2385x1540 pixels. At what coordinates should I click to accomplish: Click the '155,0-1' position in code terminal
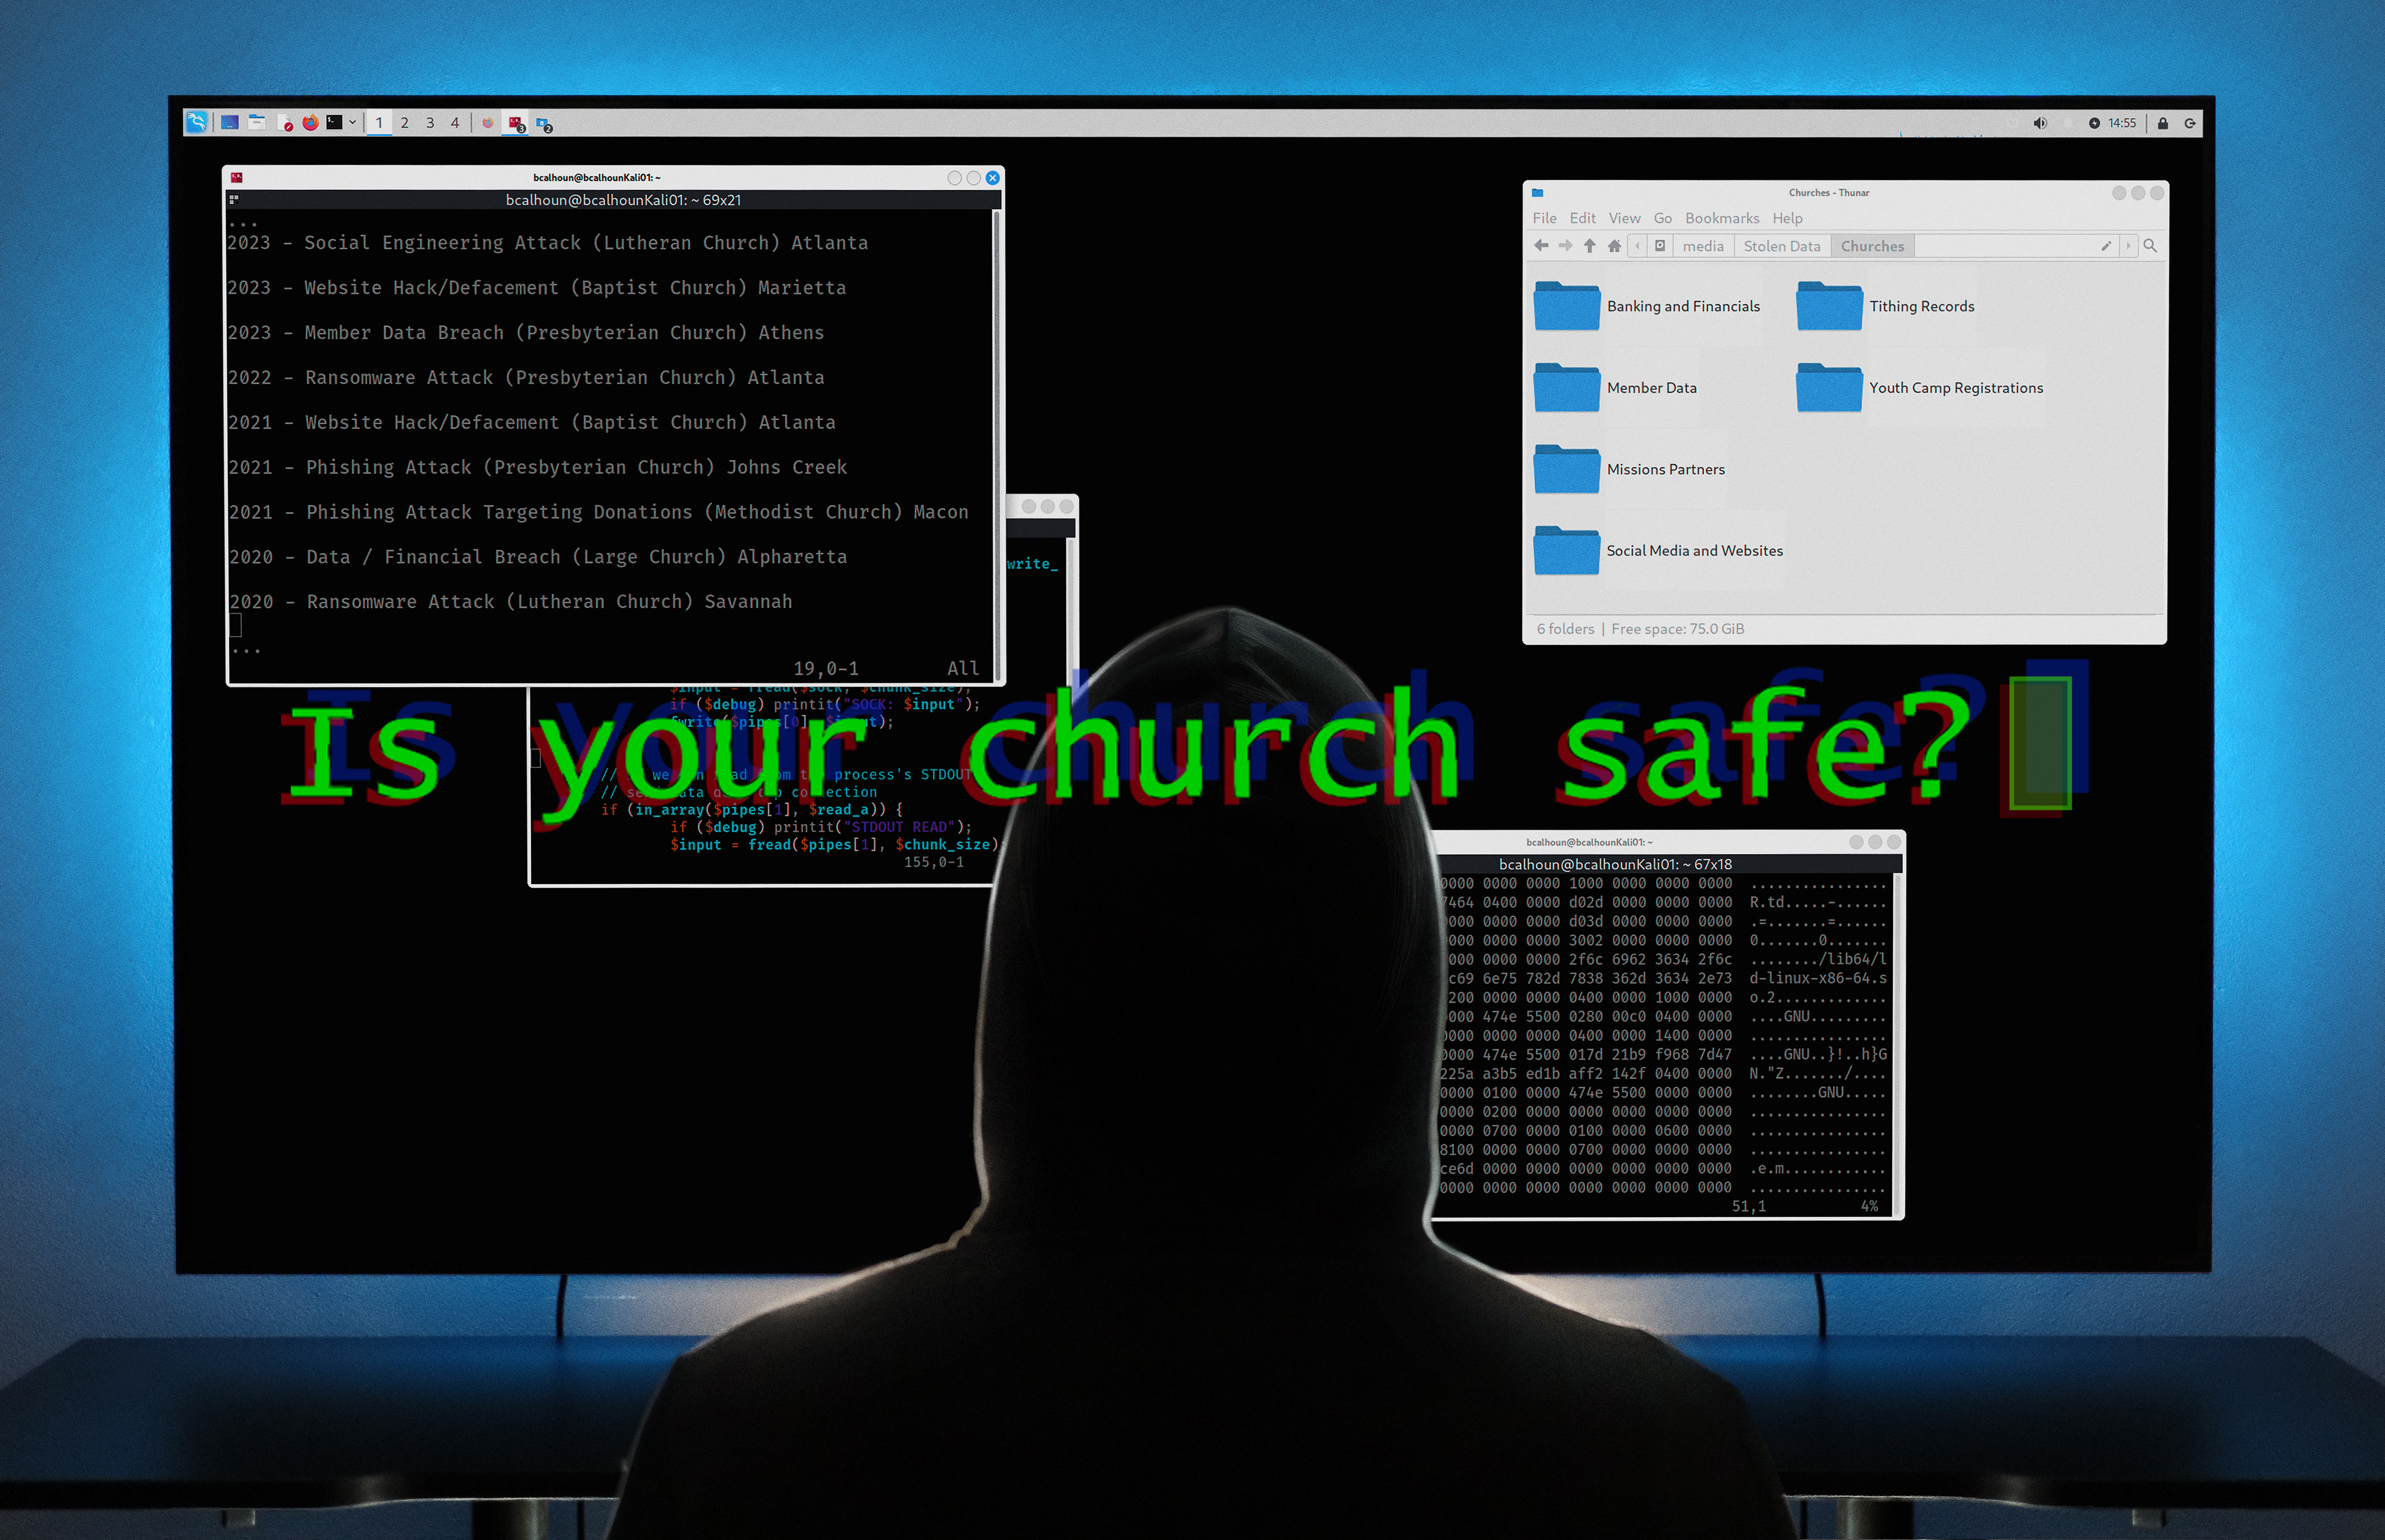coord(934,862)
